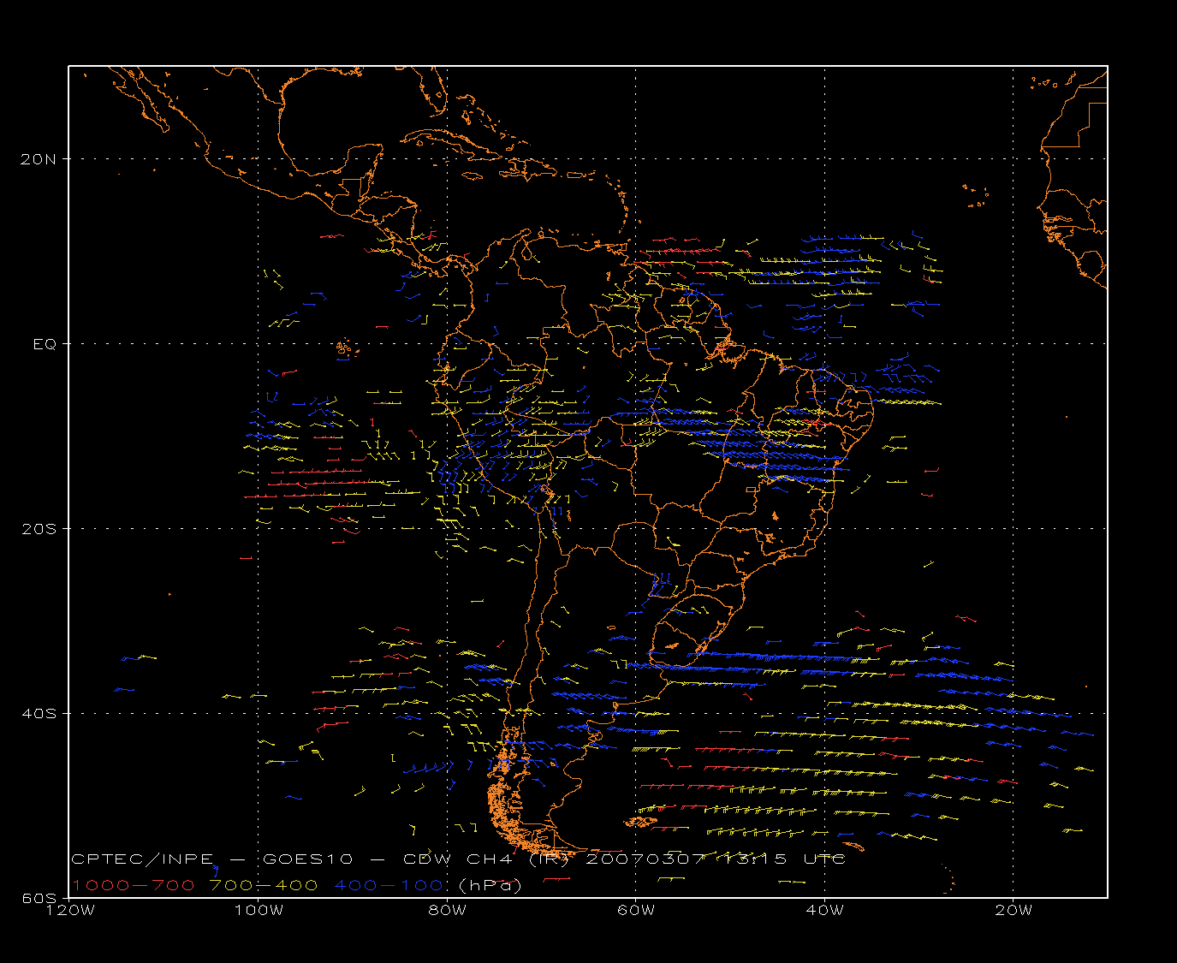Click the red 1000-700 legend entry
Image resolution: width=1177 pixels, height=963 pixels.
click(134, 885)
